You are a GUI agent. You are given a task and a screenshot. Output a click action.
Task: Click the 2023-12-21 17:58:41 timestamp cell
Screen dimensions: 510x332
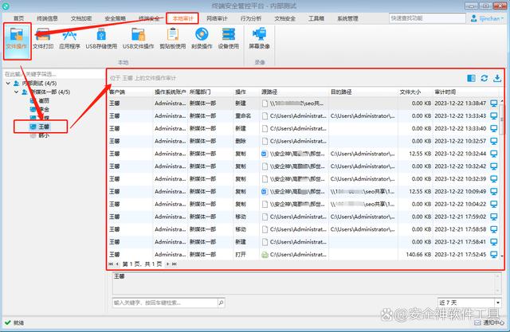461,242
